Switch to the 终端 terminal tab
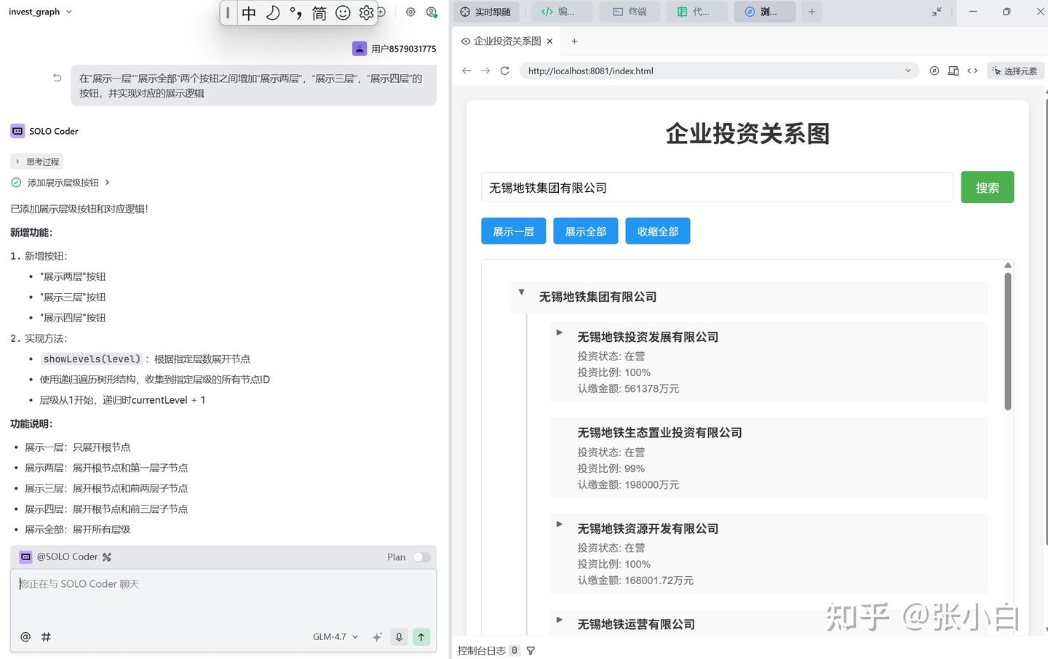The height and width of the screenshot is (659, 1048). point(630,12)
